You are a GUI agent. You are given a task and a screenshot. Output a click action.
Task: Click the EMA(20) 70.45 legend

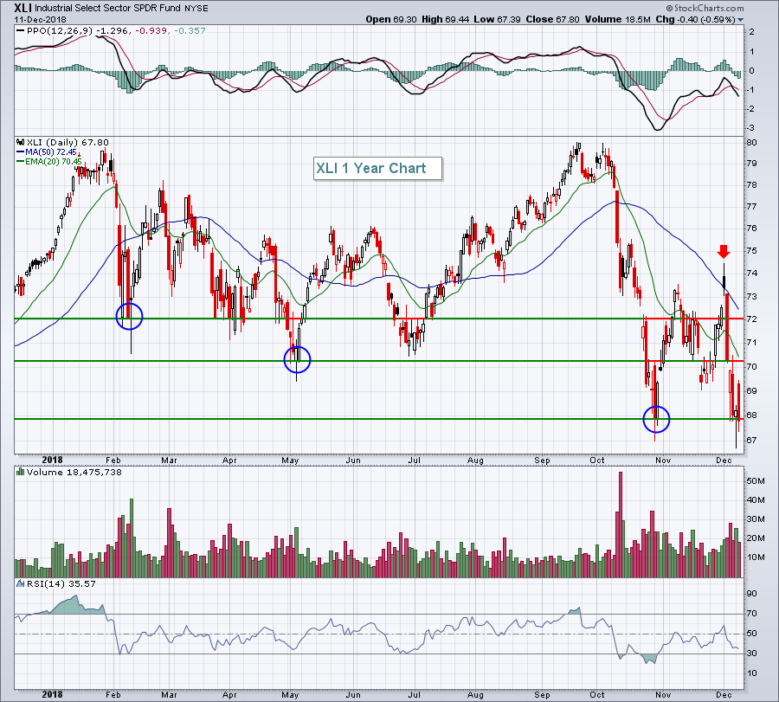pos(54,162)
